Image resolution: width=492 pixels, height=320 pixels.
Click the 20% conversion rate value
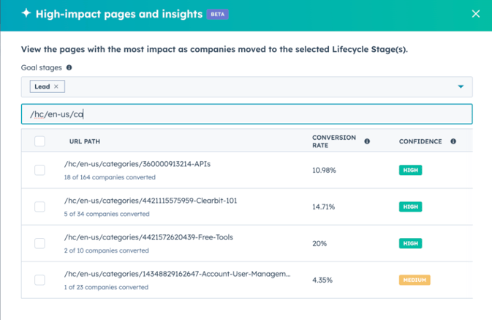point(319,244)
